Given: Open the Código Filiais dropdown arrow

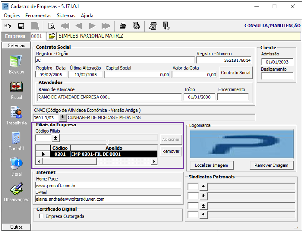Looking at the screenshot, I should (56, 138).
